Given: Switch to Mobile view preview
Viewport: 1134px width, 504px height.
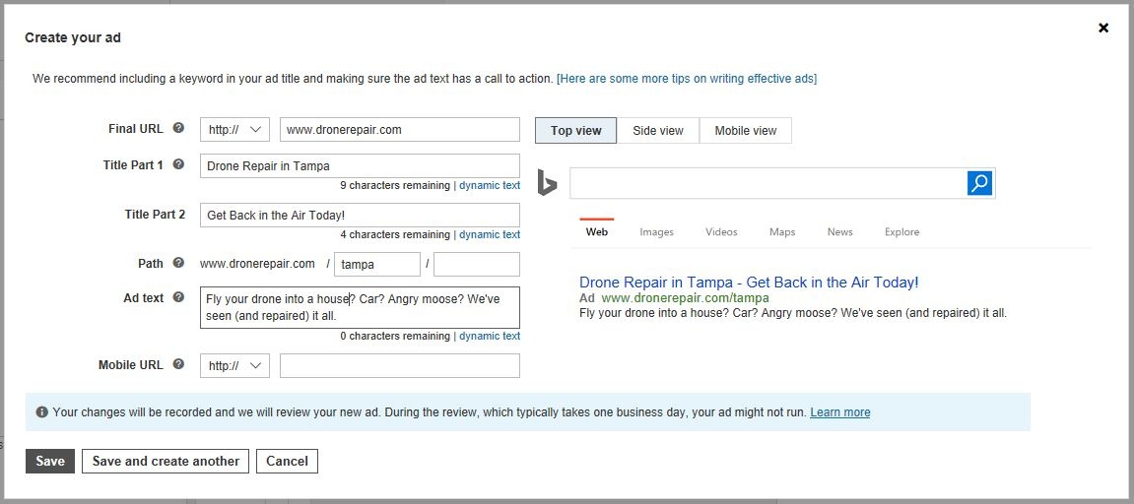Looking at the screenshot, I should click(x=746, y=131).
